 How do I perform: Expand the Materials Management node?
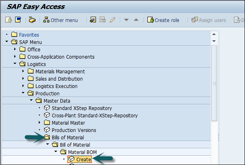[x=23, y=72]
